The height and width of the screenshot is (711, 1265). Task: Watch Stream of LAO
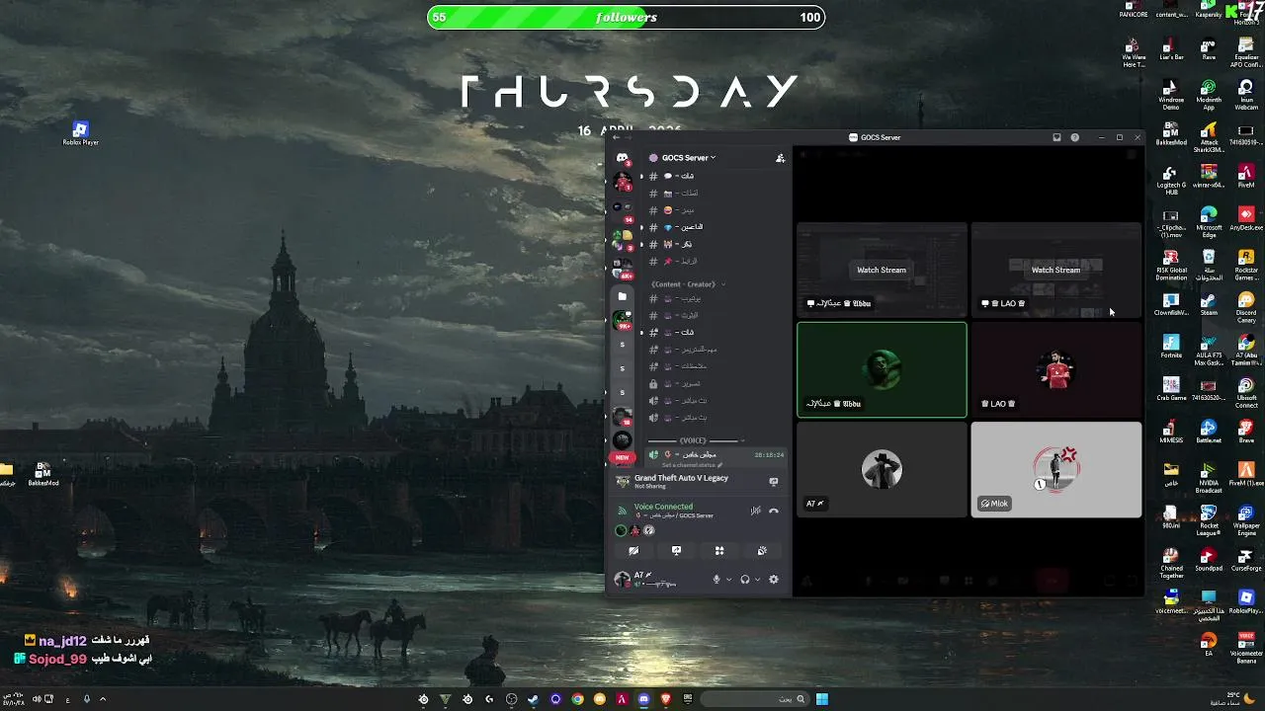(x=1055, y=270)
